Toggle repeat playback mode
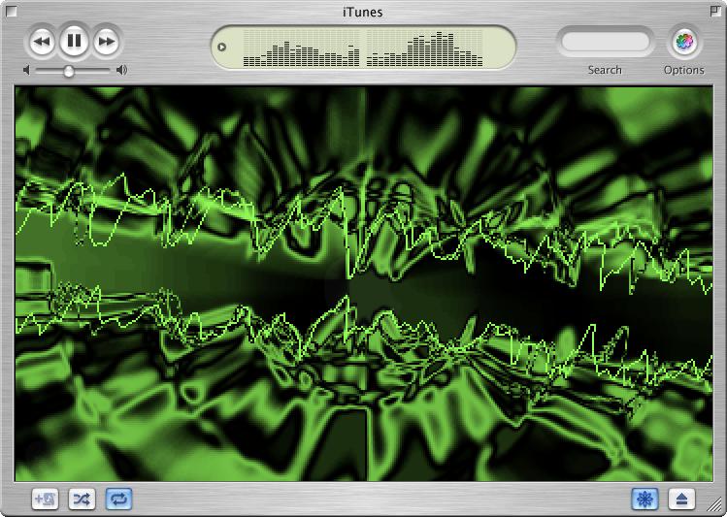This screenshot has width=727, height=517. point(118,499)
